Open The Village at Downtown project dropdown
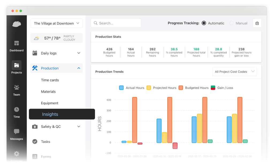 [x=56, y=23]
